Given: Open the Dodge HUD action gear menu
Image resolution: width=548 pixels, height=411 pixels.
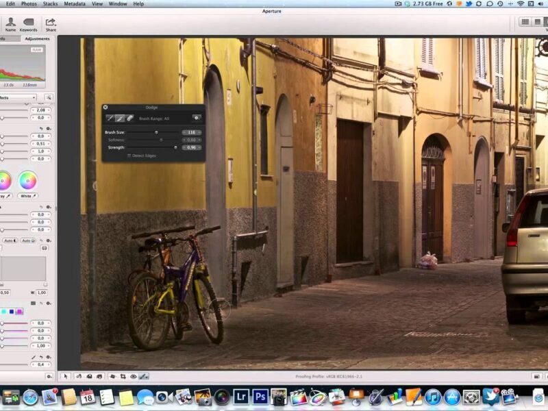Looking at the screenshot, I should 197,118.
